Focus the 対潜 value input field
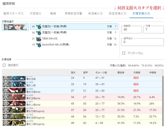This screenshot has width=166, height=128. (x=154, y=30)
